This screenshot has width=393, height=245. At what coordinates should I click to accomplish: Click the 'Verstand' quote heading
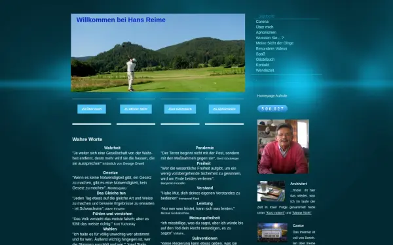(205, 188)
